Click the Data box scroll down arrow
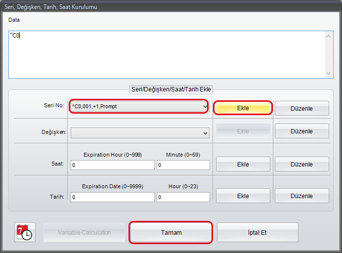The height and width of the screenshot is (253, 342). [329, 73]
